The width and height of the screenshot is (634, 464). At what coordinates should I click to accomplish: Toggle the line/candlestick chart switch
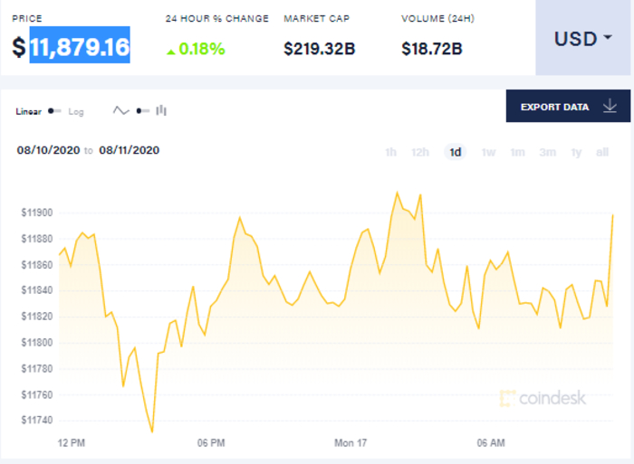point(141,110)
